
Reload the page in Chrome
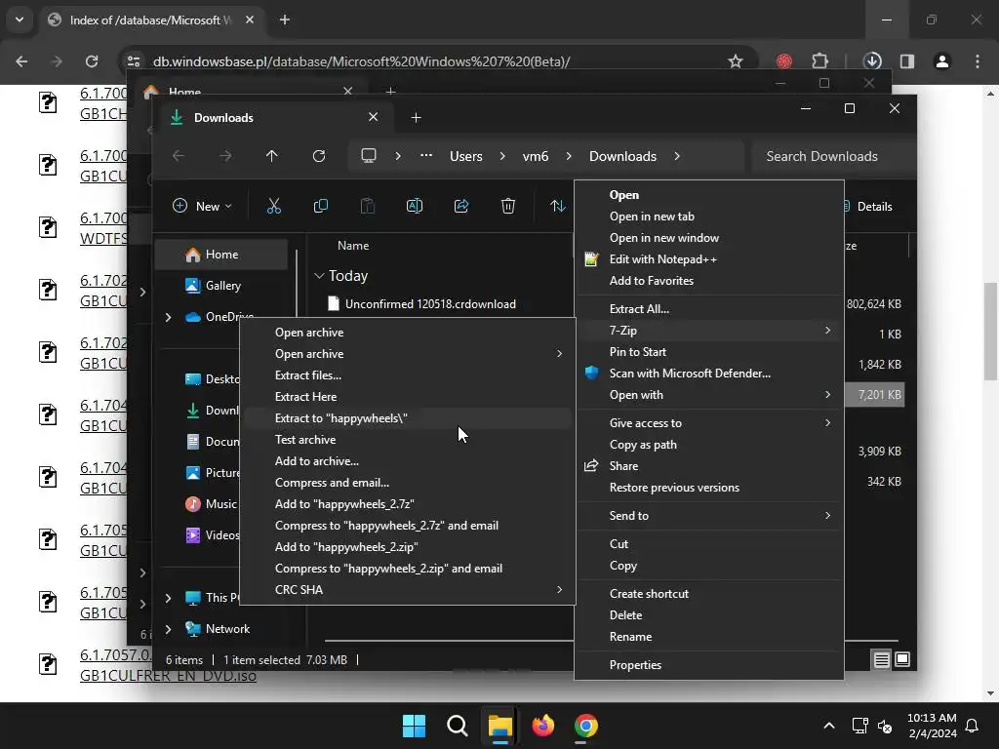(x=92, y=61)
